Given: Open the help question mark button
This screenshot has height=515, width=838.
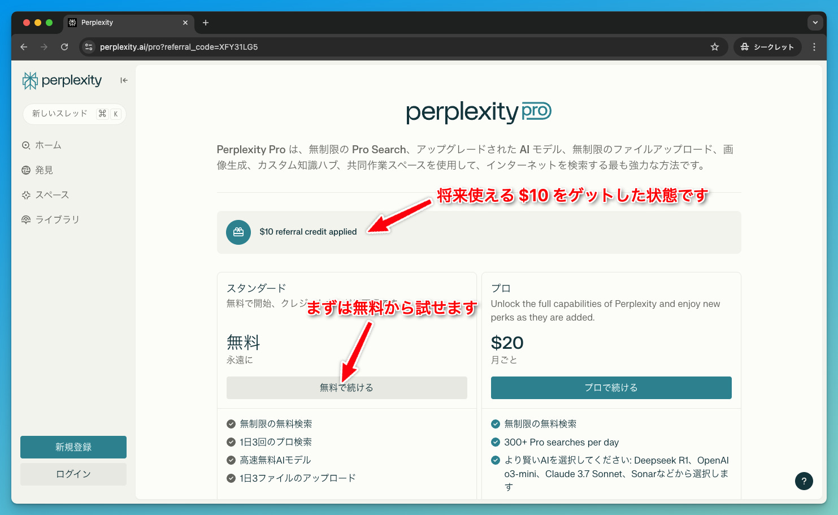Looking at the screenshot, I should click(x=804, y=481).
